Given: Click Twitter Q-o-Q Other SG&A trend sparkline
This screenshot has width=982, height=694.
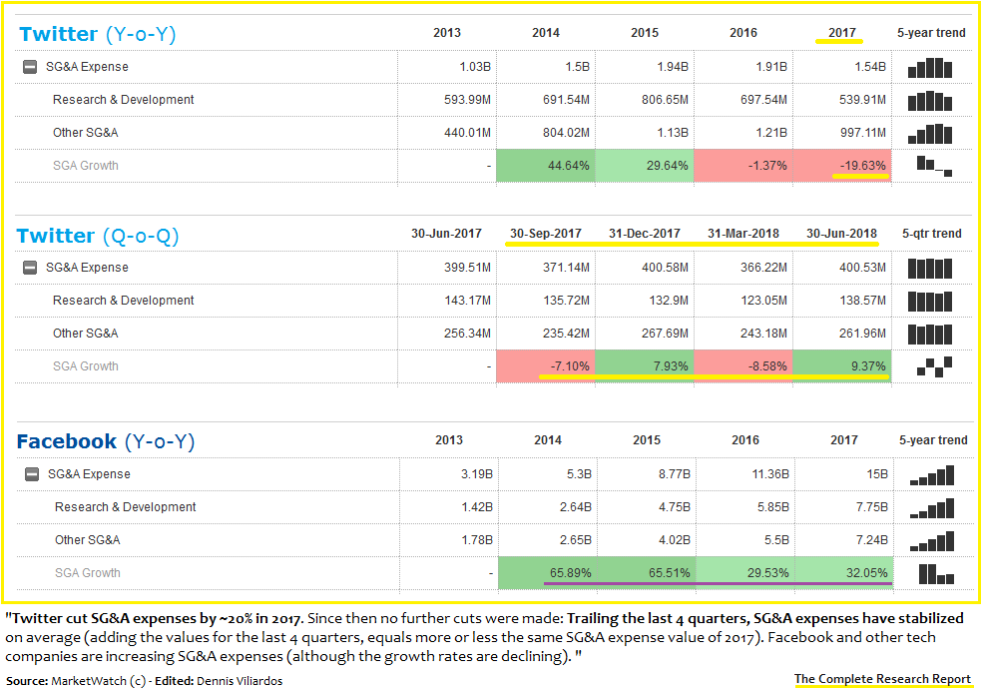Looking at the screenshot, I should tap(930, 335).
